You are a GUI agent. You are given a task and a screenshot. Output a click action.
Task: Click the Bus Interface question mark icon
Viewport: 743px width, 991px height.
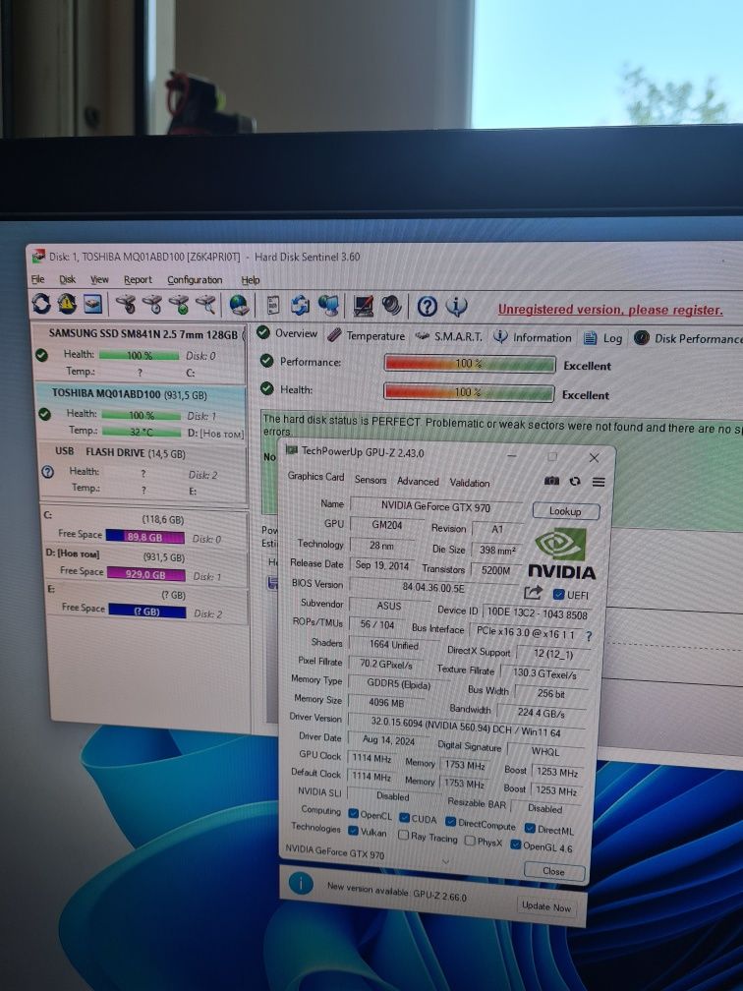coord(589,636)
